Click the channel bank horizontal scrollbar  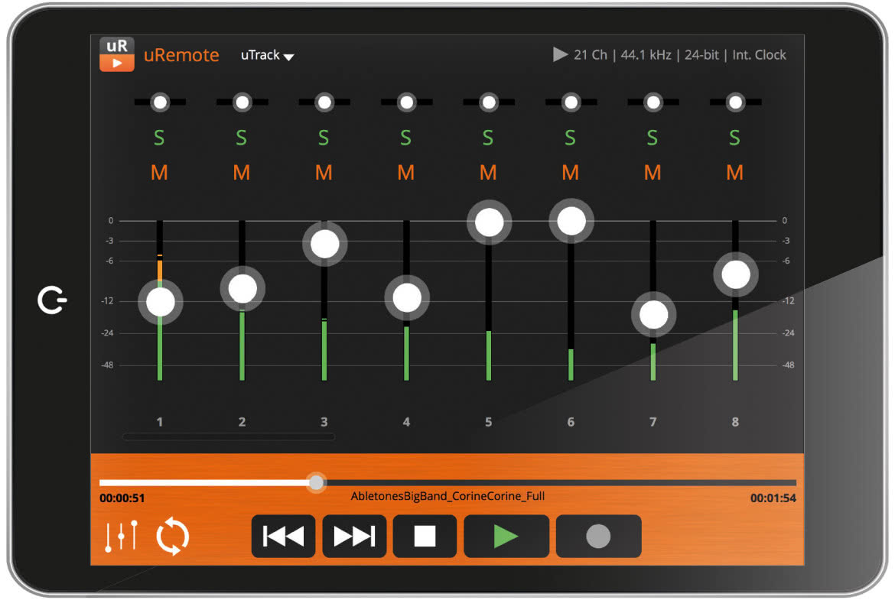pos(228,437)
